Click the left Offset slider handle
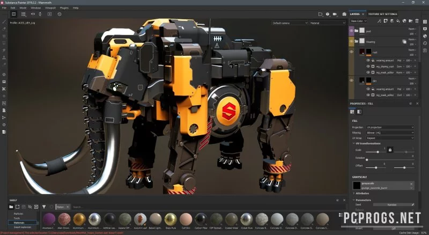 376,167
